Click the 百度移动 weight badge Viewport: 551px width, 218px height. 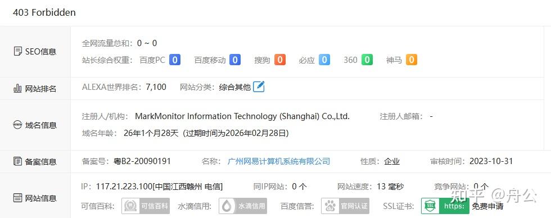click(235, 60)
